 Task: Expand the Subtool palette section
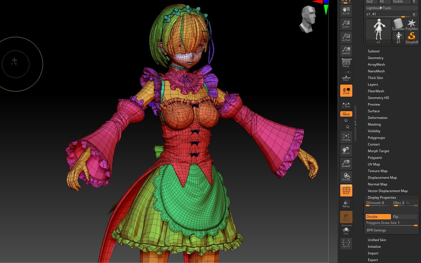coord(373,51)
